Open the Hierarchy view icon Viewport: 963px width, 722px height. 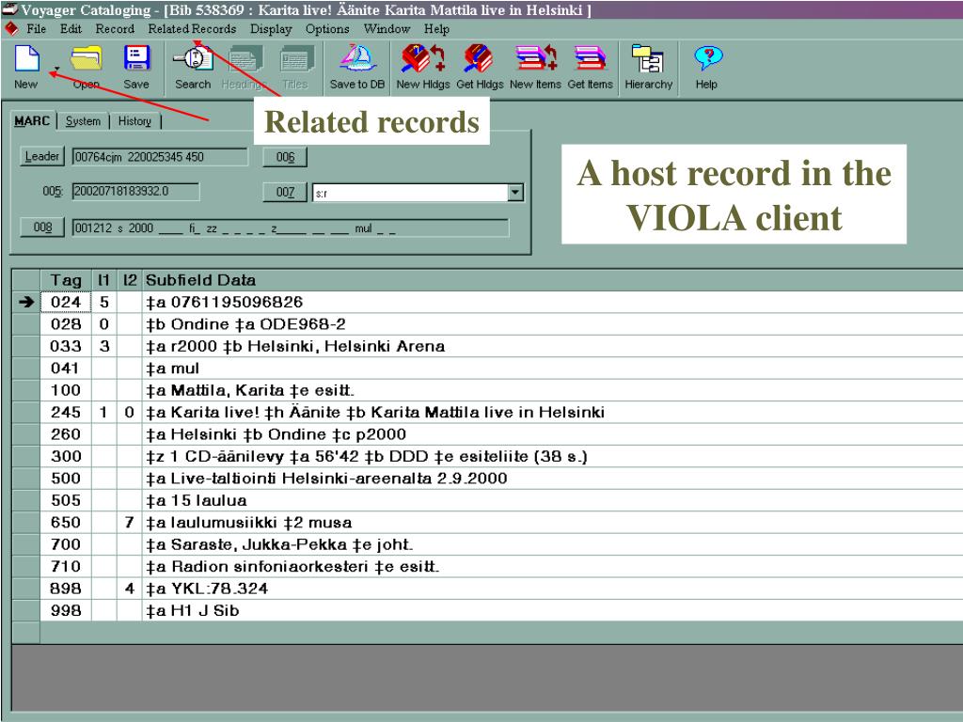pos(649,67)
